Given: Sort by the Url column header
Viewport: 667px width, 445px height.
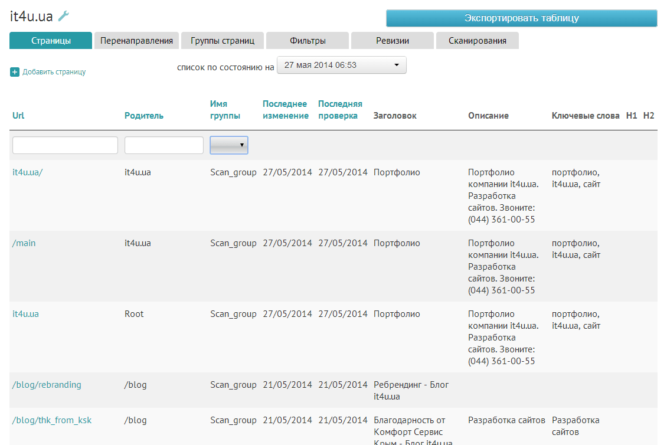Looking at the screenshot, I should point(18,116).
